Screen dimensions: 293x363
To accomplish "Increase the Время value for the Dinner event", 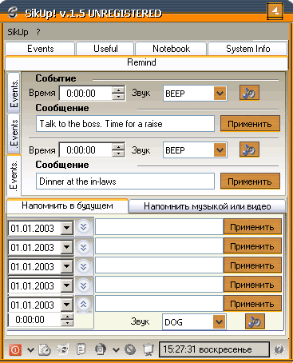I will point(118,146).
